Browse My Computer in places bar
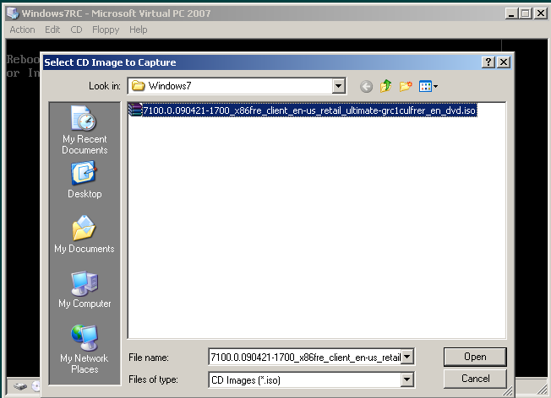551x398 pixels. (85, 289)
